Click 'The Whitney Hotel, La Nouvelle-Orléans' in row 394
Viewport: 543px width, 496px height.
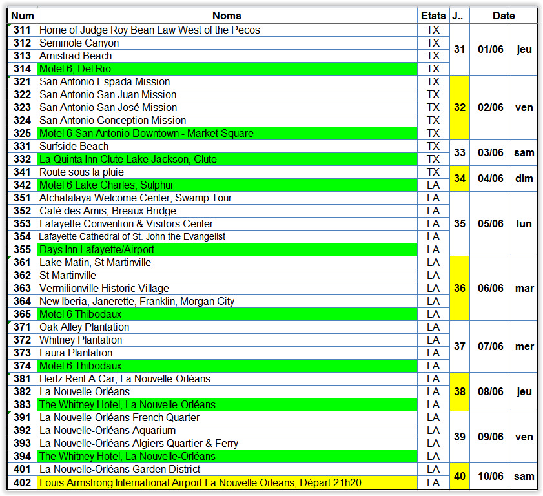227,456
